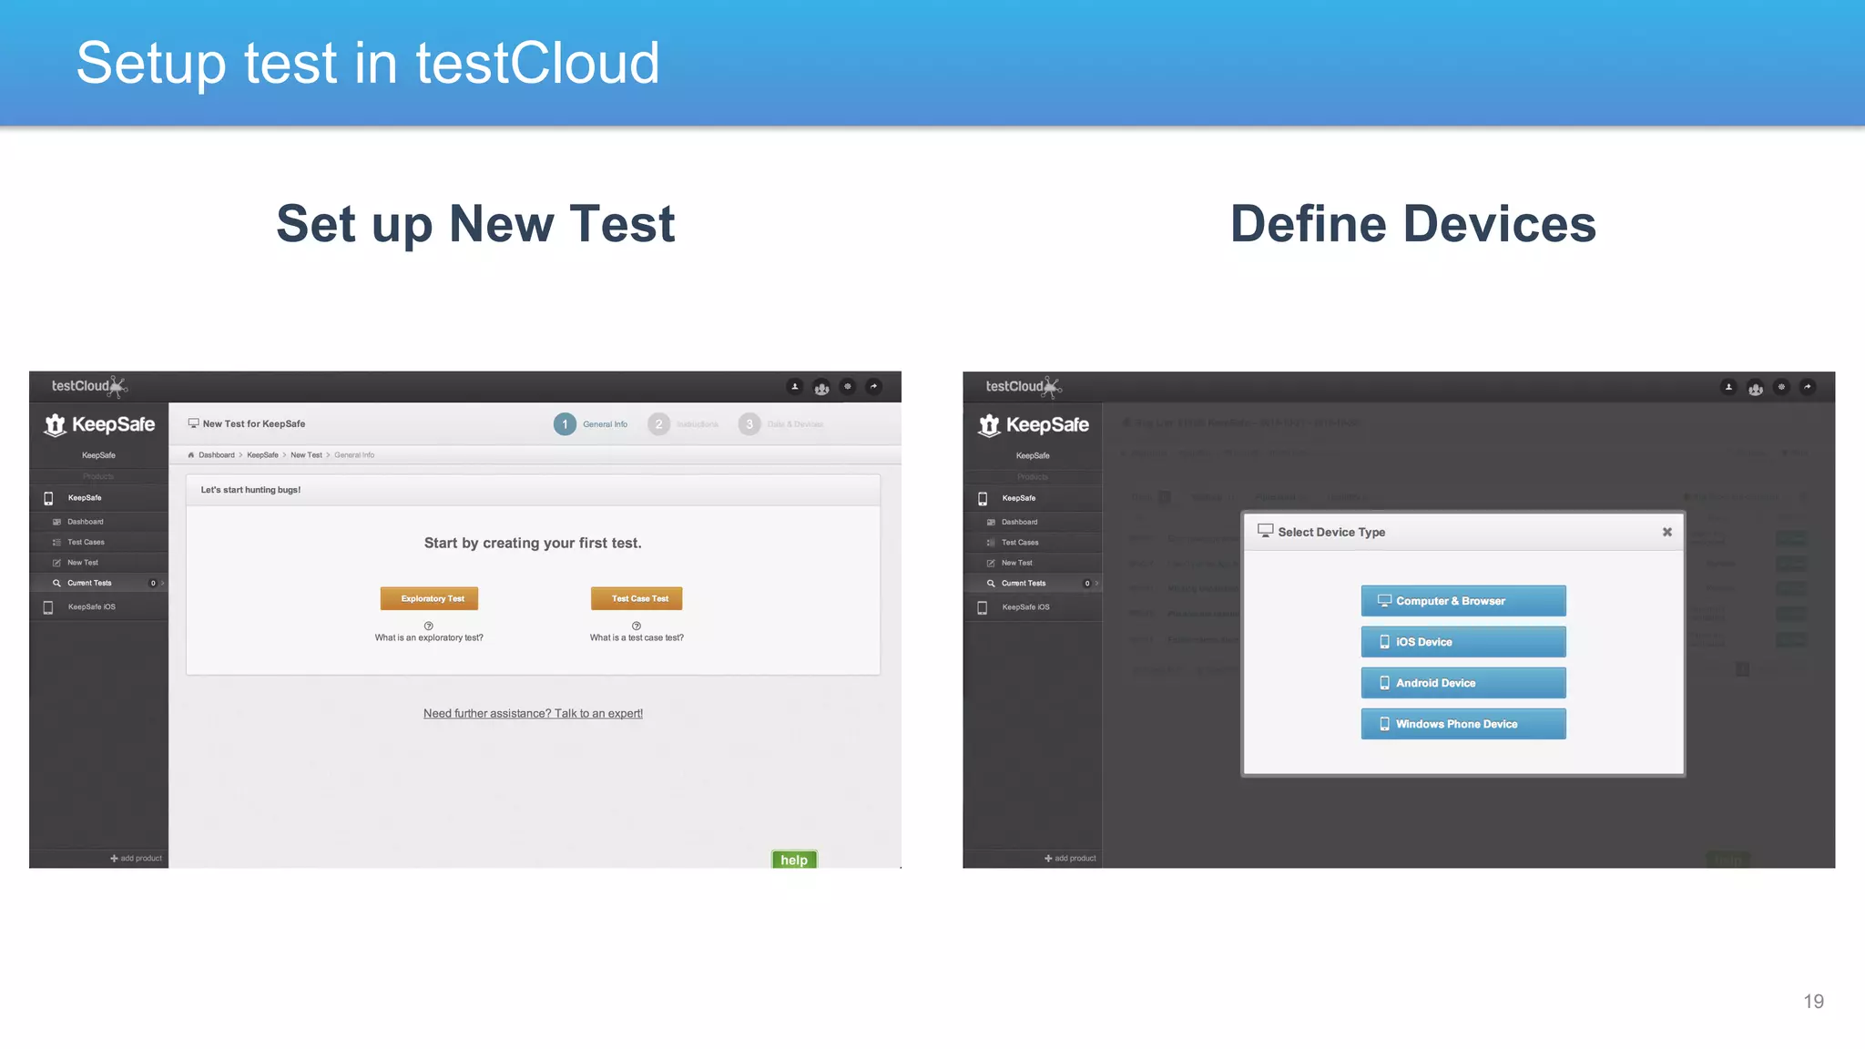
Task: Click the Test Case Test button
Action: [637, 598]
